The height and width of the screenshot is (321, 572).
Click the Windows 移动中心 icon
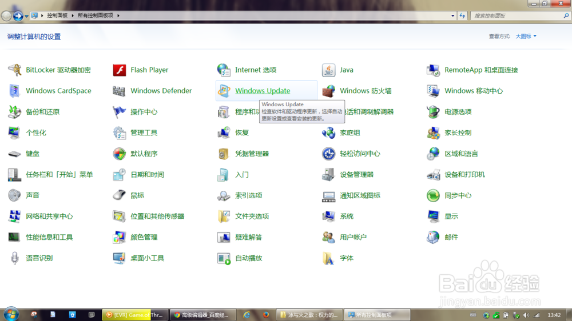pyautogui.click(x=433, y=91)
